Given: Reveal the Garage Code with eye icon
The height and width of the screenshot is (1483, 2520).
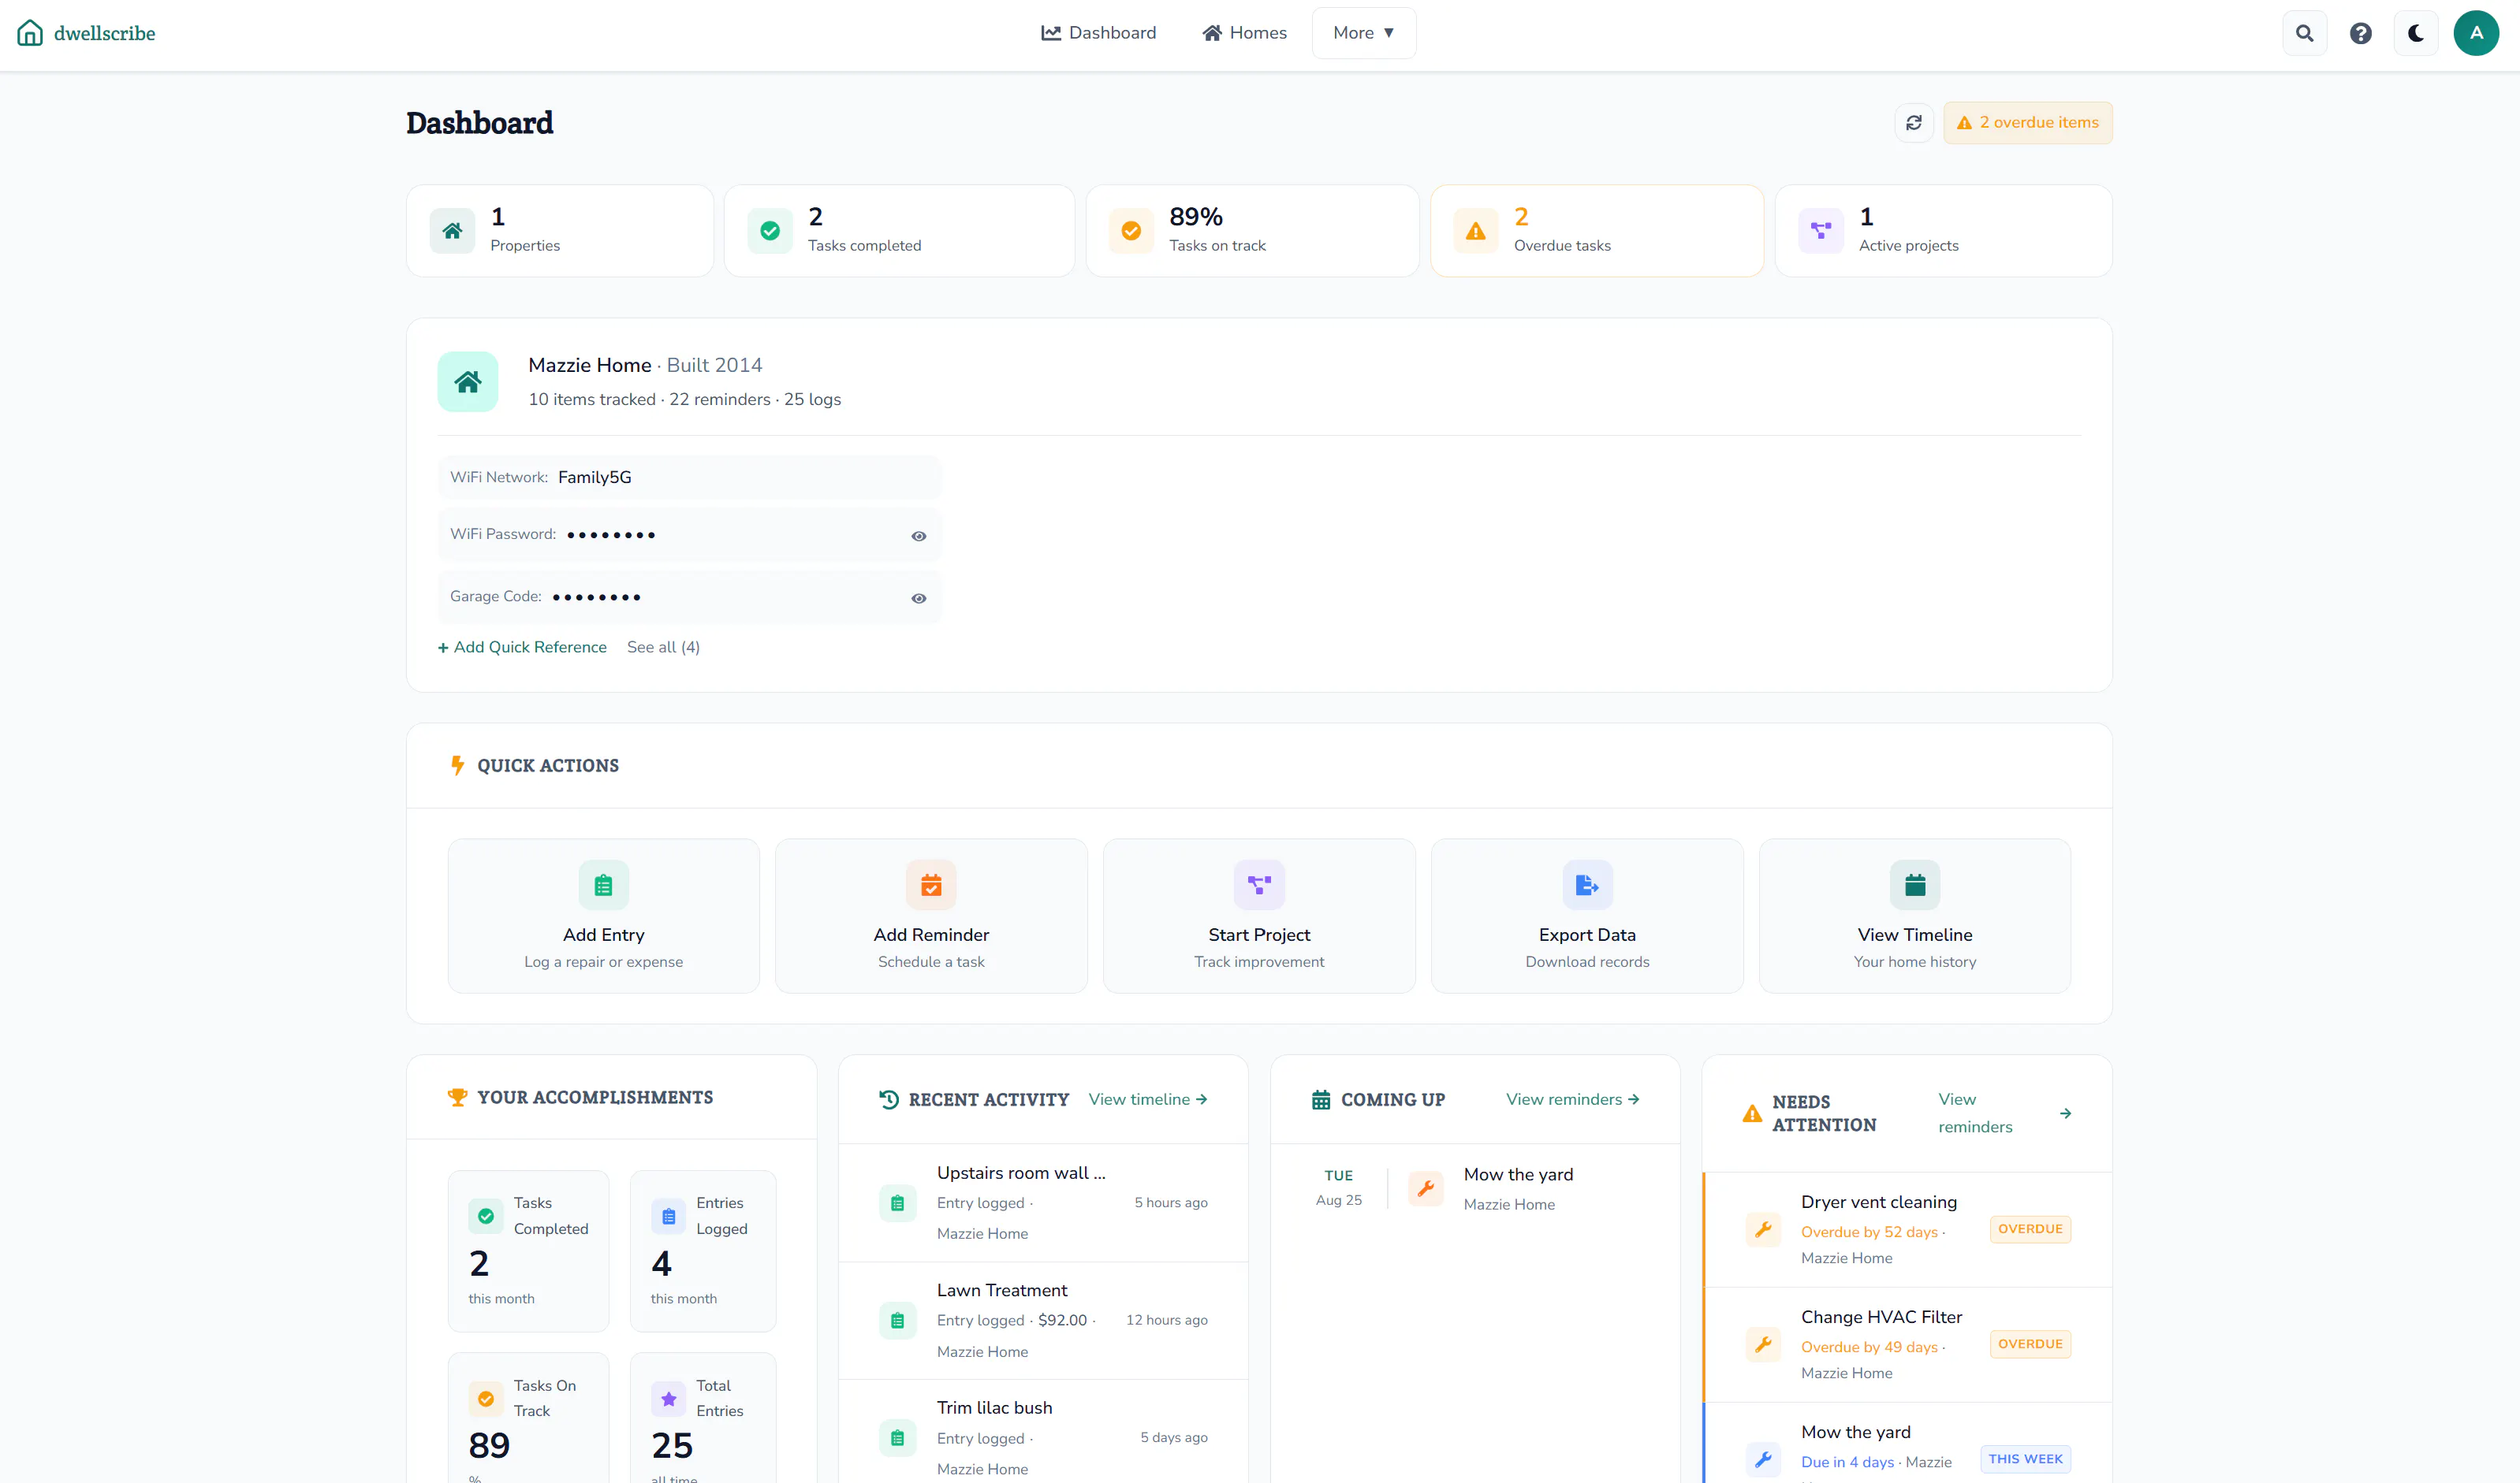Looking at the screenshot, I should point(919,599).
